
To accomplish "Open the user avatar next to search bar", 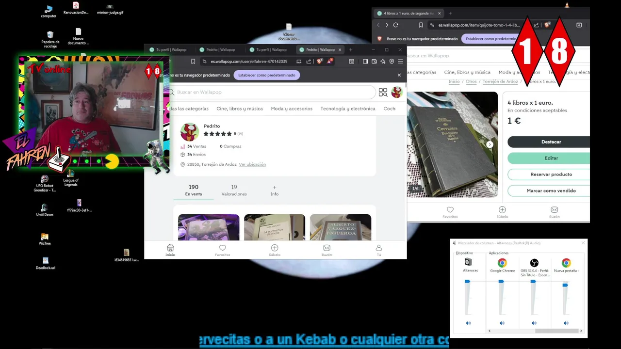I will coord(397,92).
